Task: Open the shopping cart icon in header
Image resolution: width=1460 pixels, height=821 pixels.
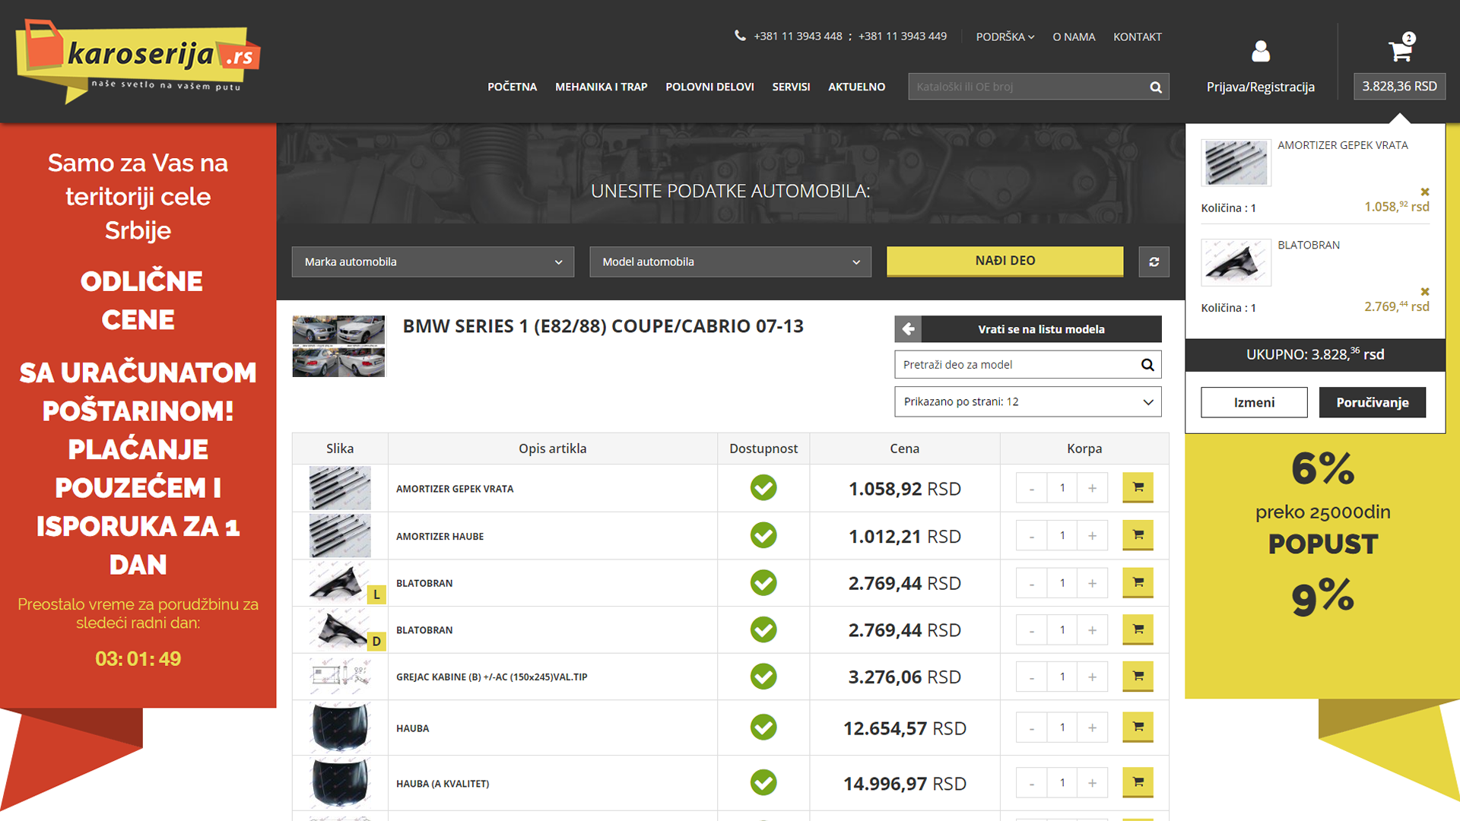Action: point(1400,50)
